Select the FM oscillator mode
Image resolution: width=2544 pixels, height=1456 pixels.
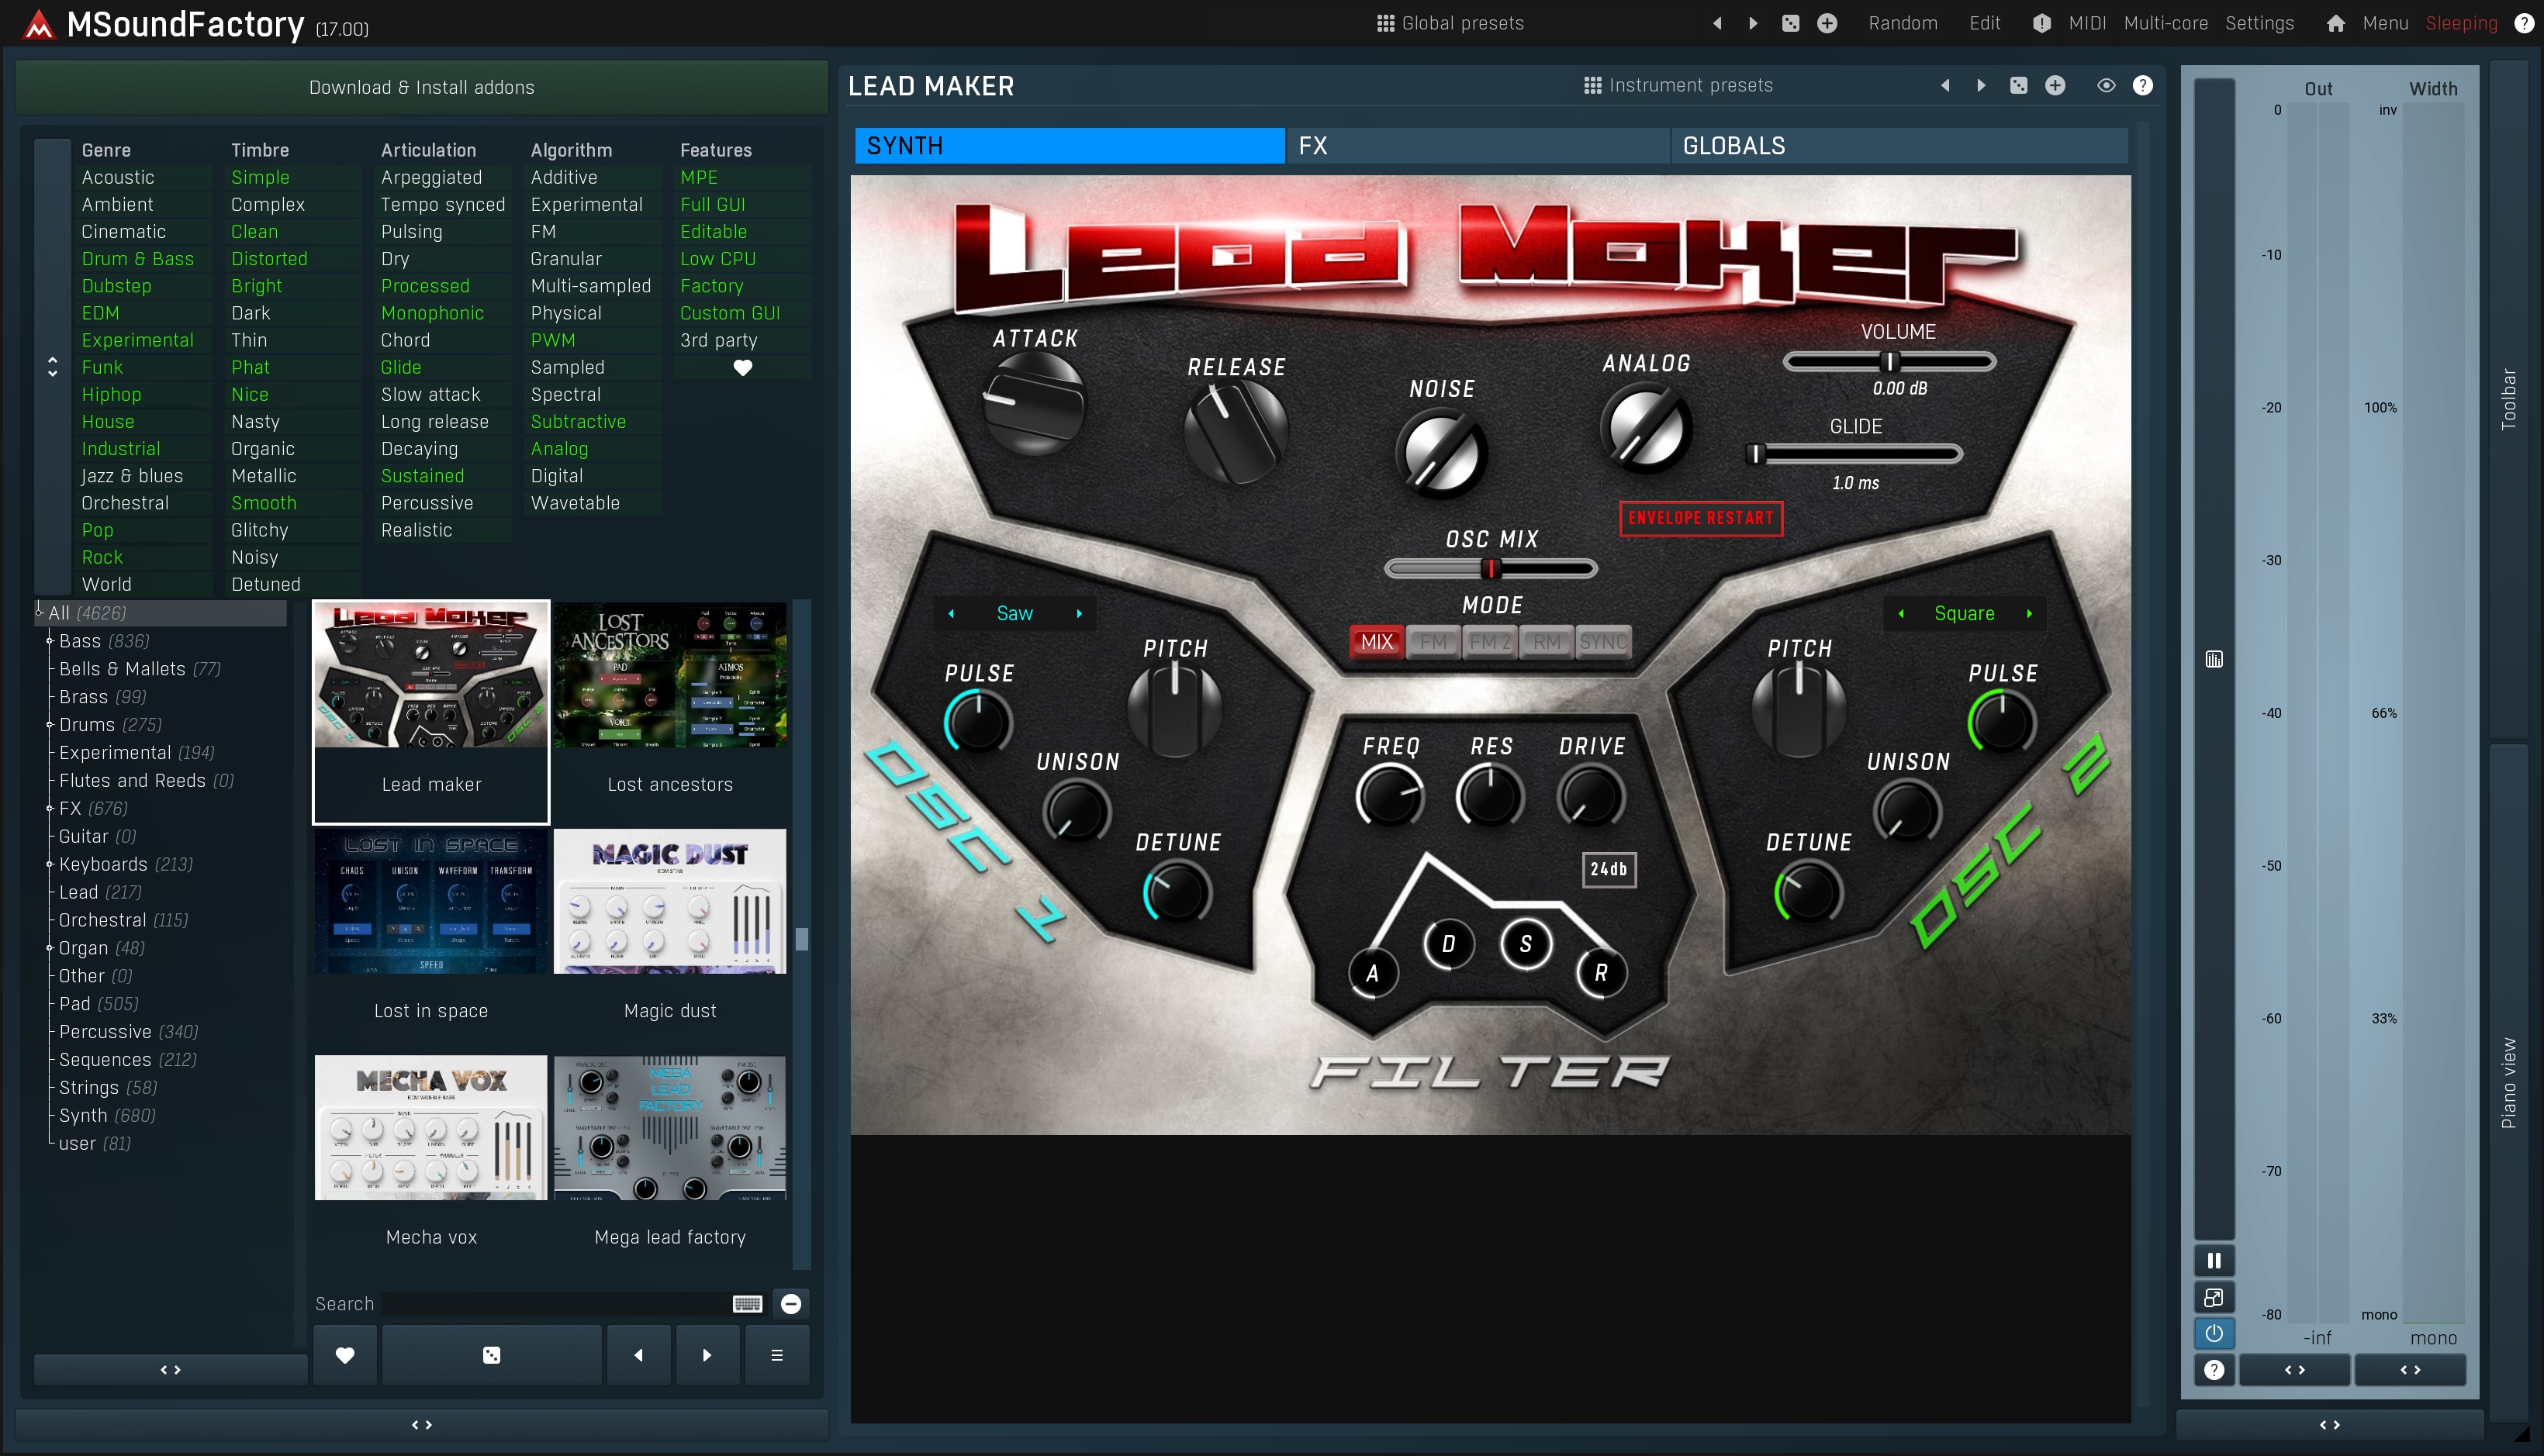coord(1433,642)
